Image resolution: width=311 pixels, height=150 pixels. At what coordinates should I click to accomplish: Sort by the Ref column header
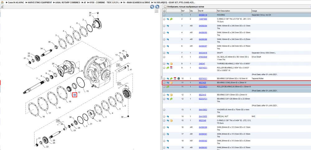point(185,11)
